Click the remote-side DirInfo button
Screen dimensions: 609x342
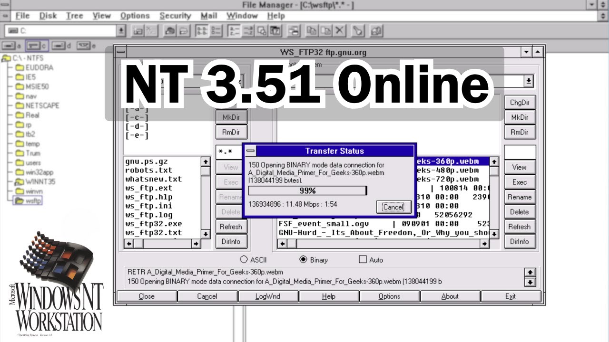pos(520,242)
